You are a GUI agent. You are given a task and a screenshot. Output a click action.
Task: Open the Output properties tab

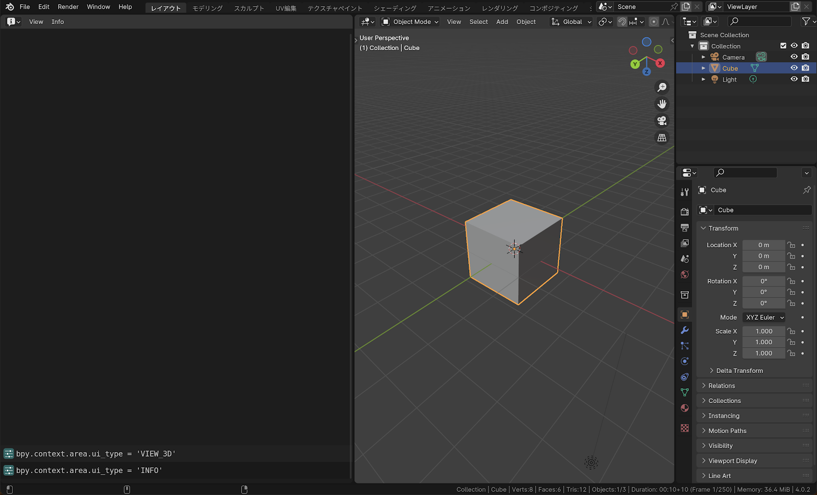click(685, 227)
